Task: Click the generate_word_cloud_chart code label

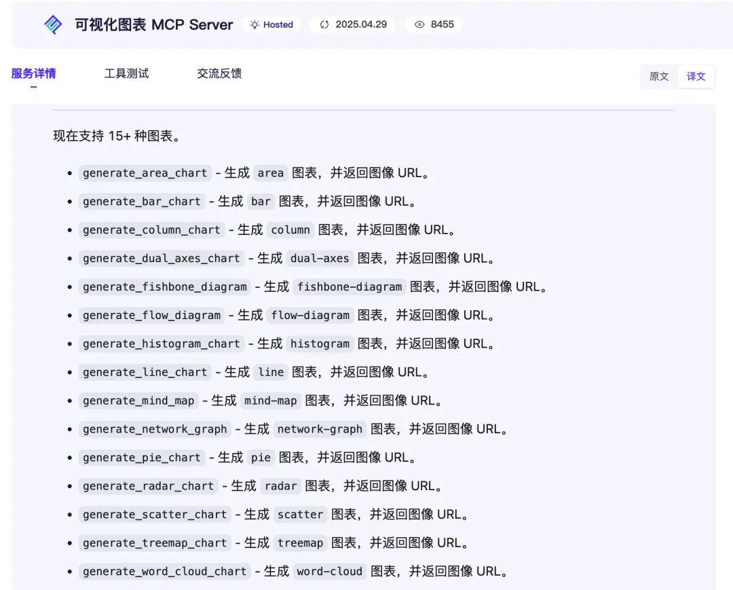Action: click(164, 571)
